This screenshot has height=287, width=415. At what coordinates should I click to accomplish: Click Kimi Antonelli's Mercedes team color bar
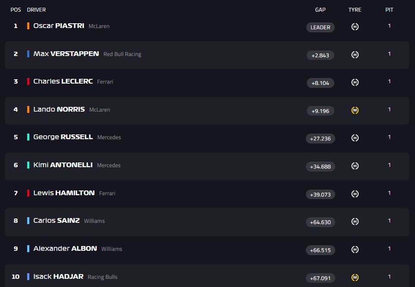28,165
